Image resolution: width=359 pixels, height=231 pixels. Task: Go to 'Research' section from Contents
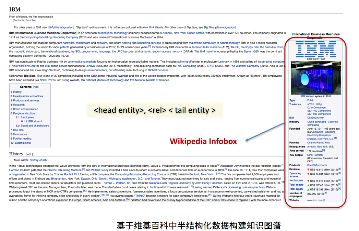pyautogui.click(x=19, y=105)
